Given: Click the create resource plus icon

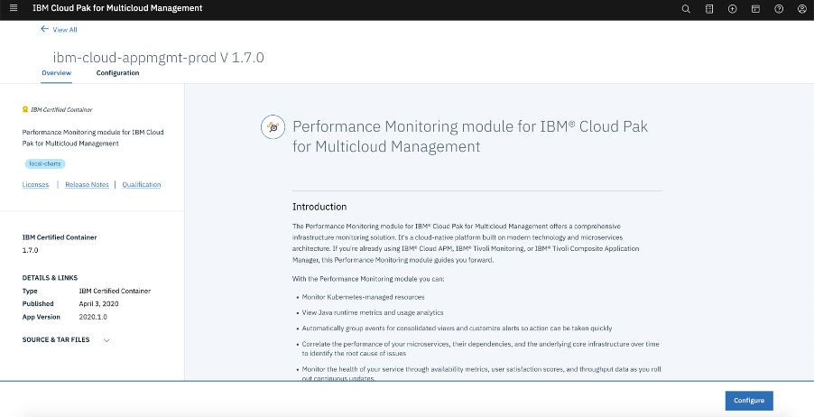Looking at the screenshot, I should coord(733,9).
